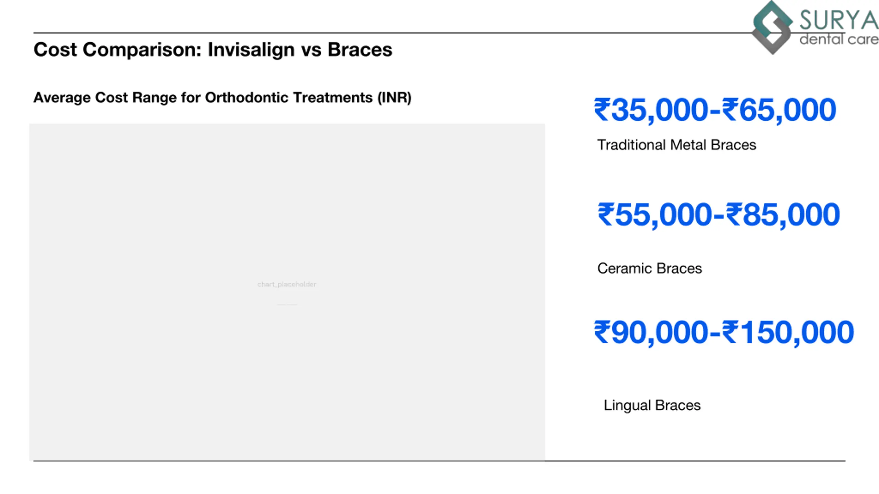The height and width of the screenshot is (494, 879).
Task: Select the 'Average Cost Range' subtitle
Action: [222, 98]
